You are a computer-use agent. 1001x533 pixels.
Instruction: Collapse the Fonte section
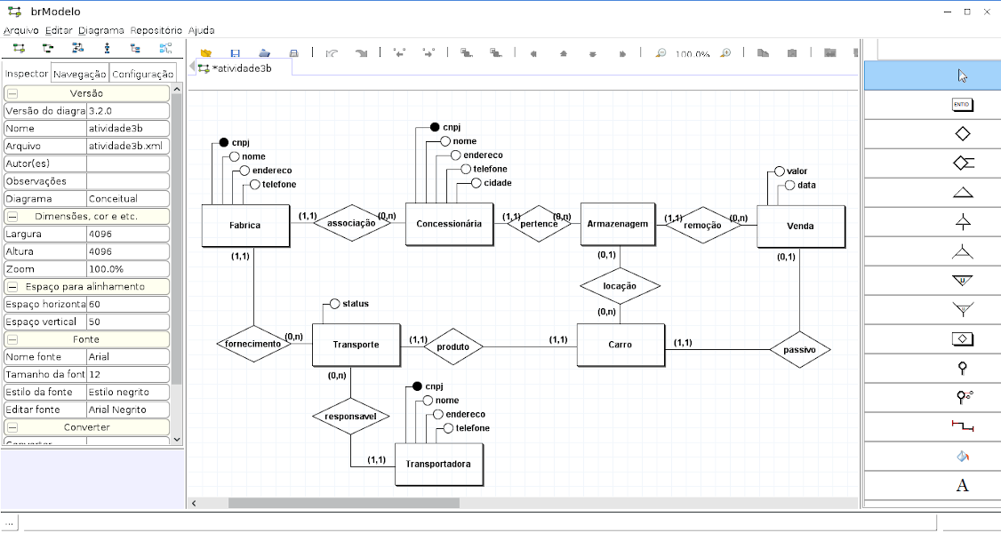12,339
